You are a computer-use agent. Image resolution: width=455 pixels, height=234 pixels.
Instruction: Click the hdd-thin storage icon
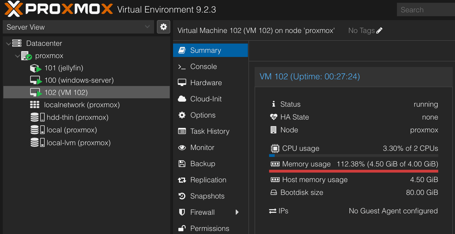pyautogui.click(x=37, y=117)
